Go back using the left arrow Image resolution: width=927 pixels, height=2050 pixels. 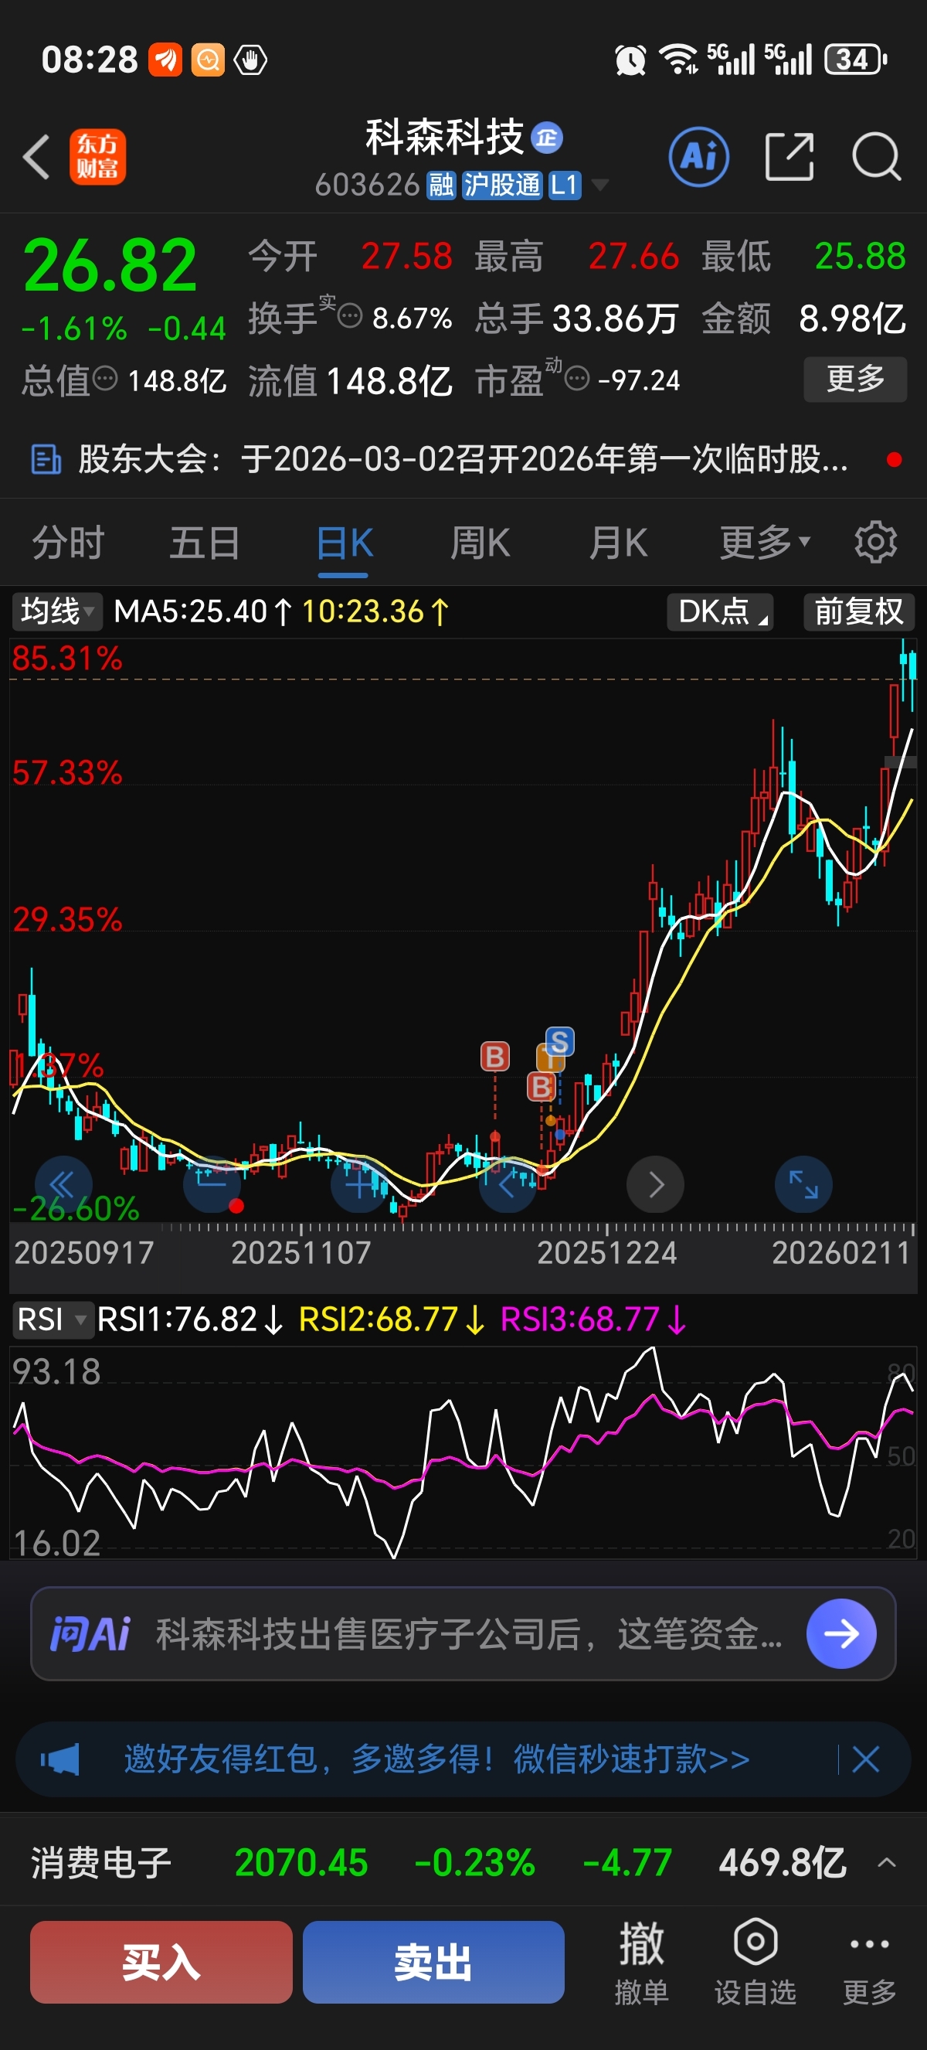point(36,156)
